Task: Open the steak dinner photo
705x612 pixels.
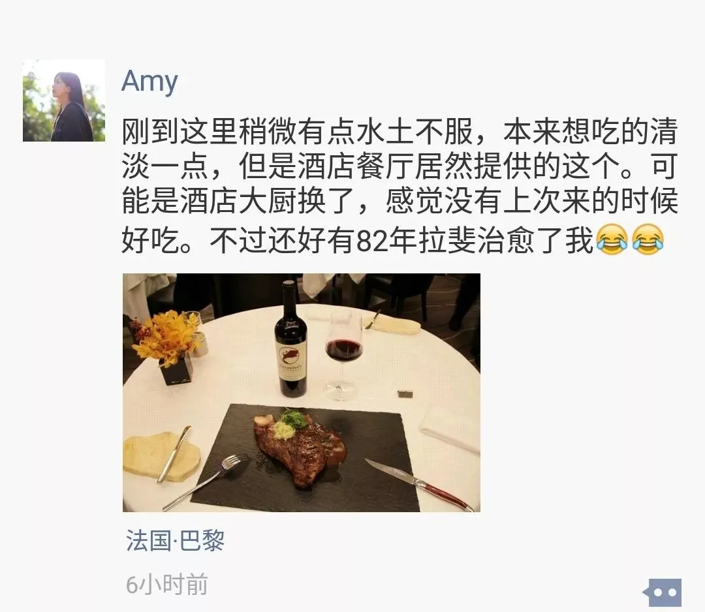Action: tap(301, 392)
